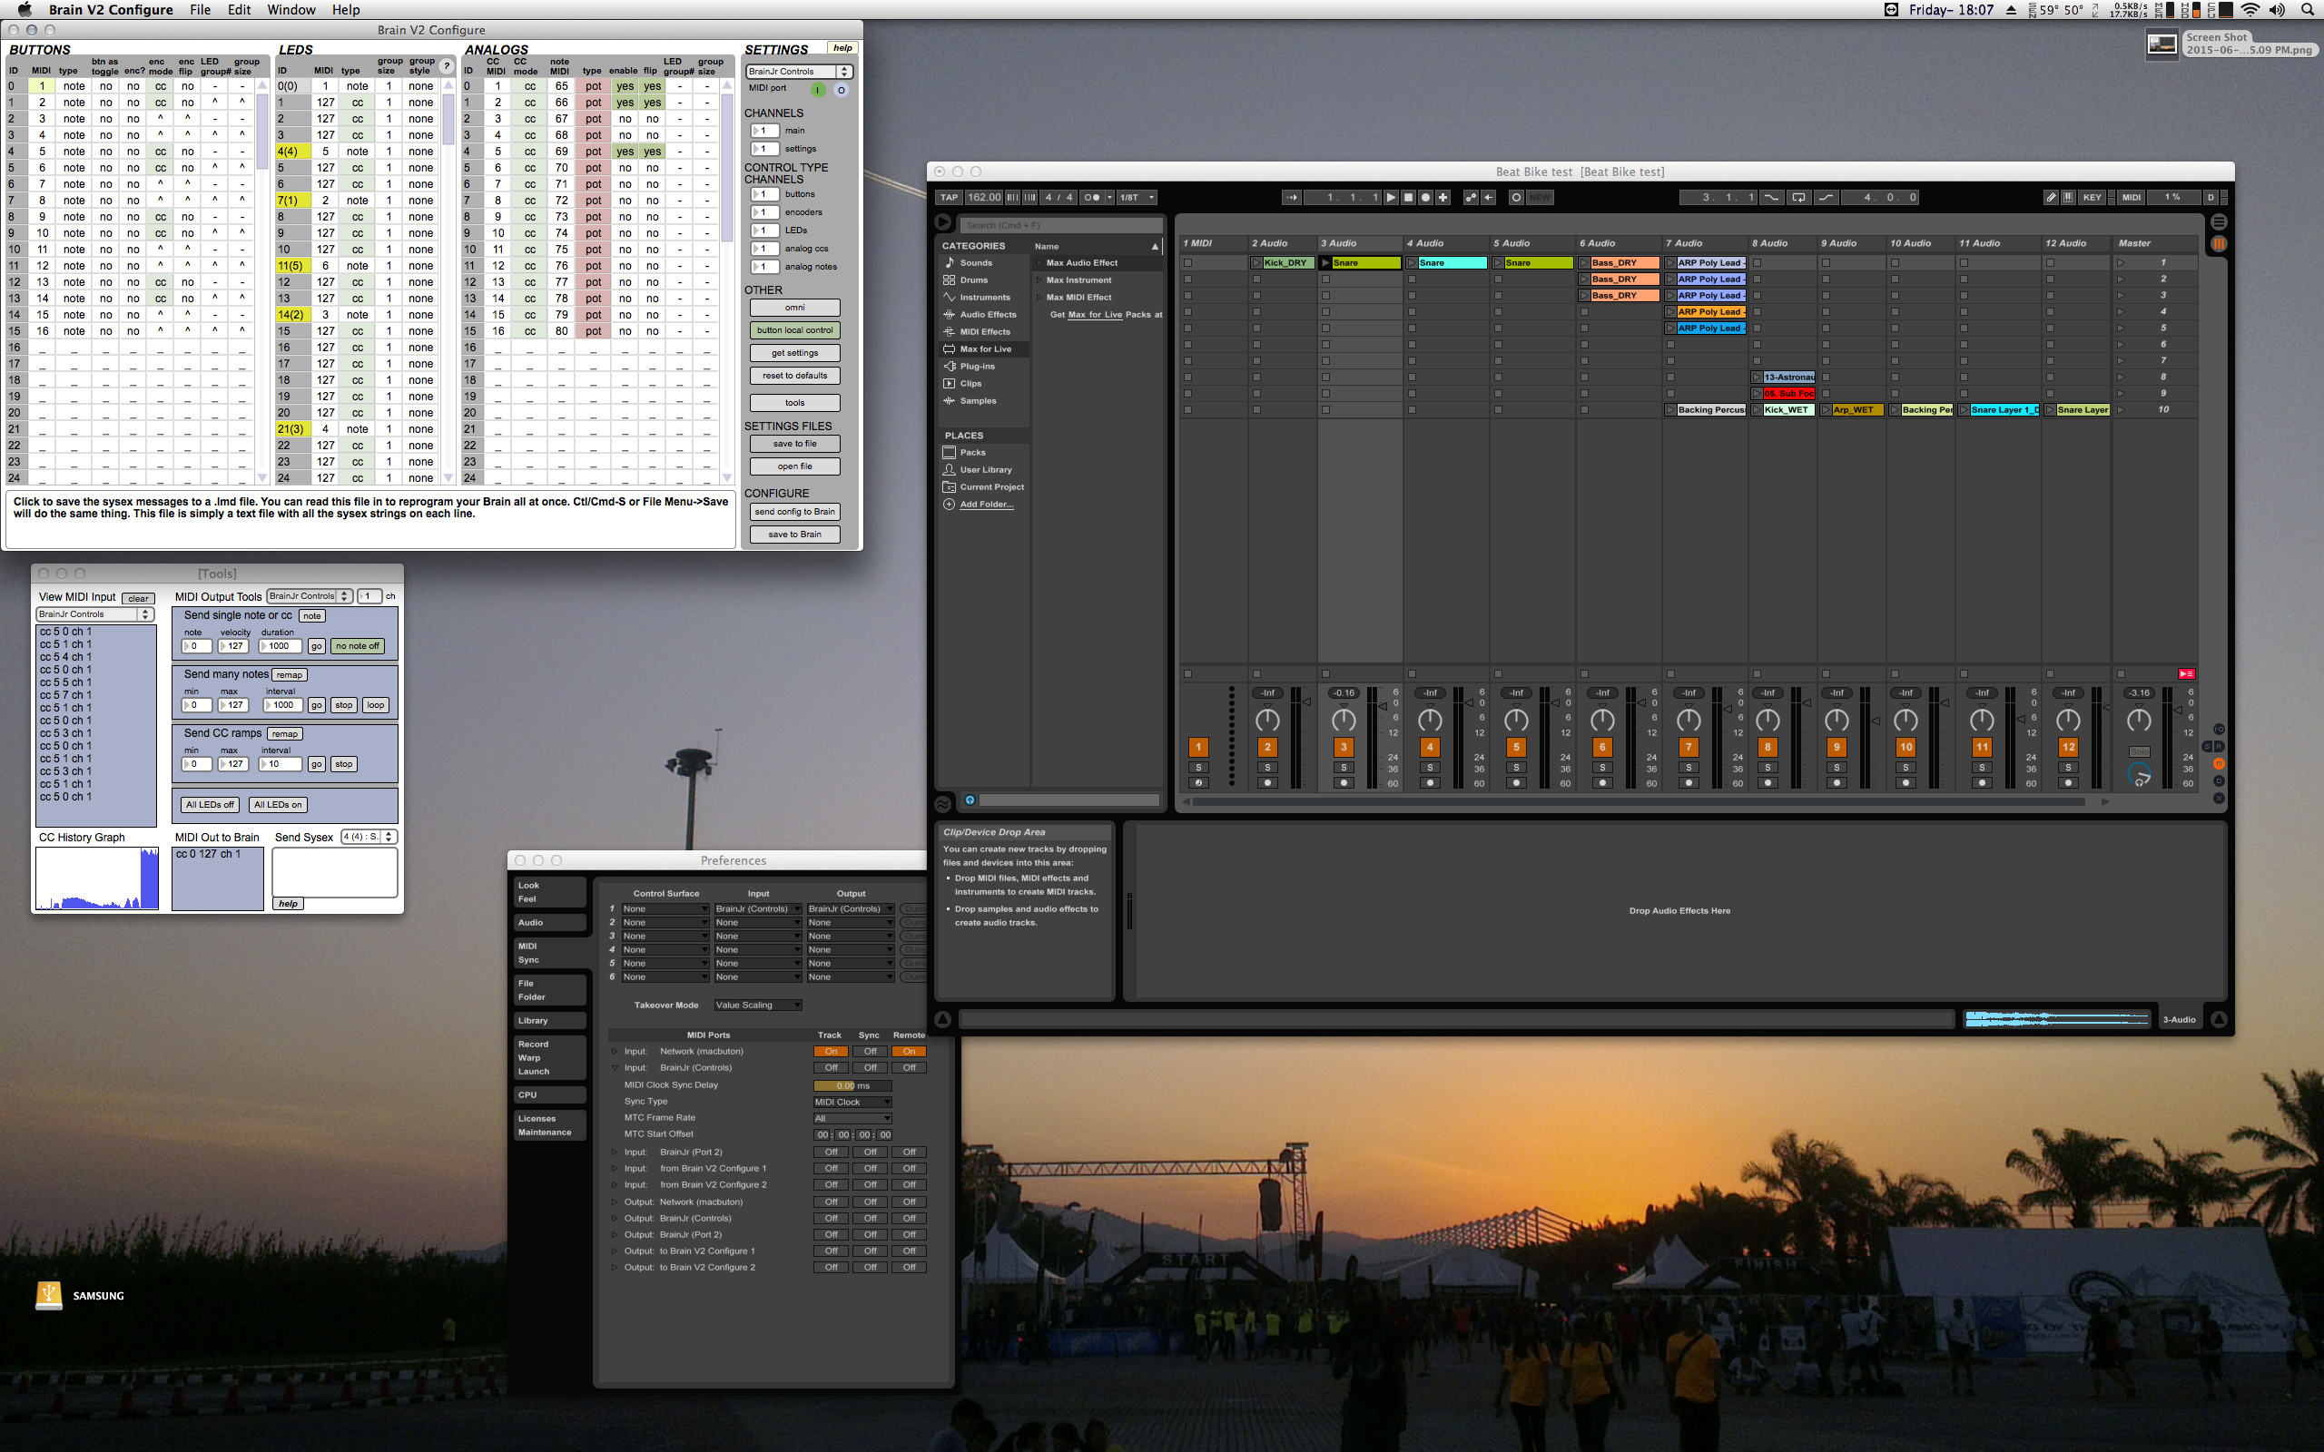Open User Library under Places
Image resolution: width=2324 pixels, height=1452 pixels.
985,469
